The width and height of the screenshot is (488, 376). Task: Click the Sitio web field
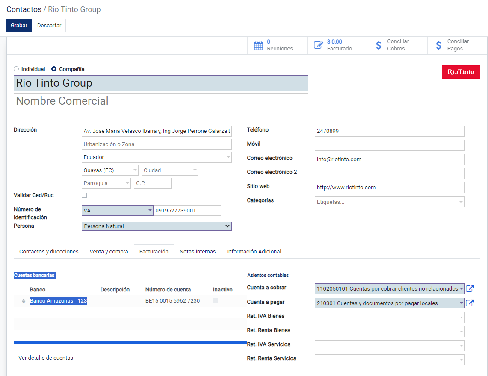[390, 188]
